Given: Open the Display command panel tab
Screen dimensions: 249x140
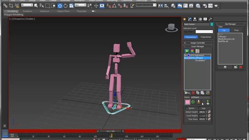Looking at the screenshot, I should [x=205, y=19].
